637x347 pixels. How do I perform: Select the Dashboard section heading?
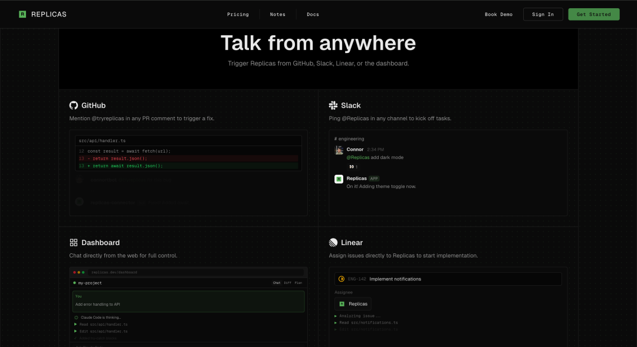[x=100, y=243]
